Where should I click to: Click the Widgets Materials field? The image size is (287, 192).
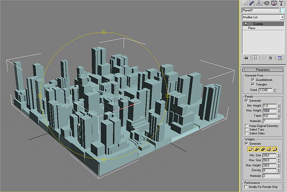272,176
